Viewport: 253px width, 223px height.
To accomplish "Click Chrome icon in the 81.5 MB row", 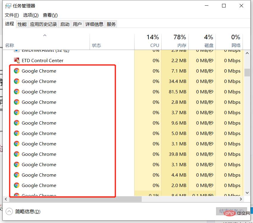I will [17, 92].
